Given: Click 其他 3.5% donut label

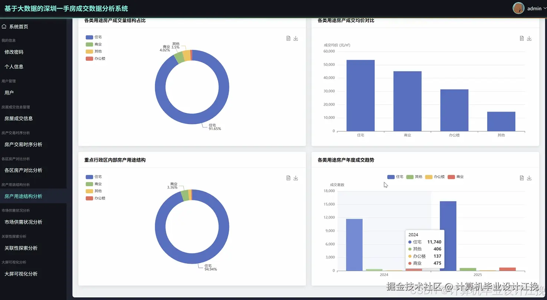Looking at the screenshot, I should [x=176, y=46].
